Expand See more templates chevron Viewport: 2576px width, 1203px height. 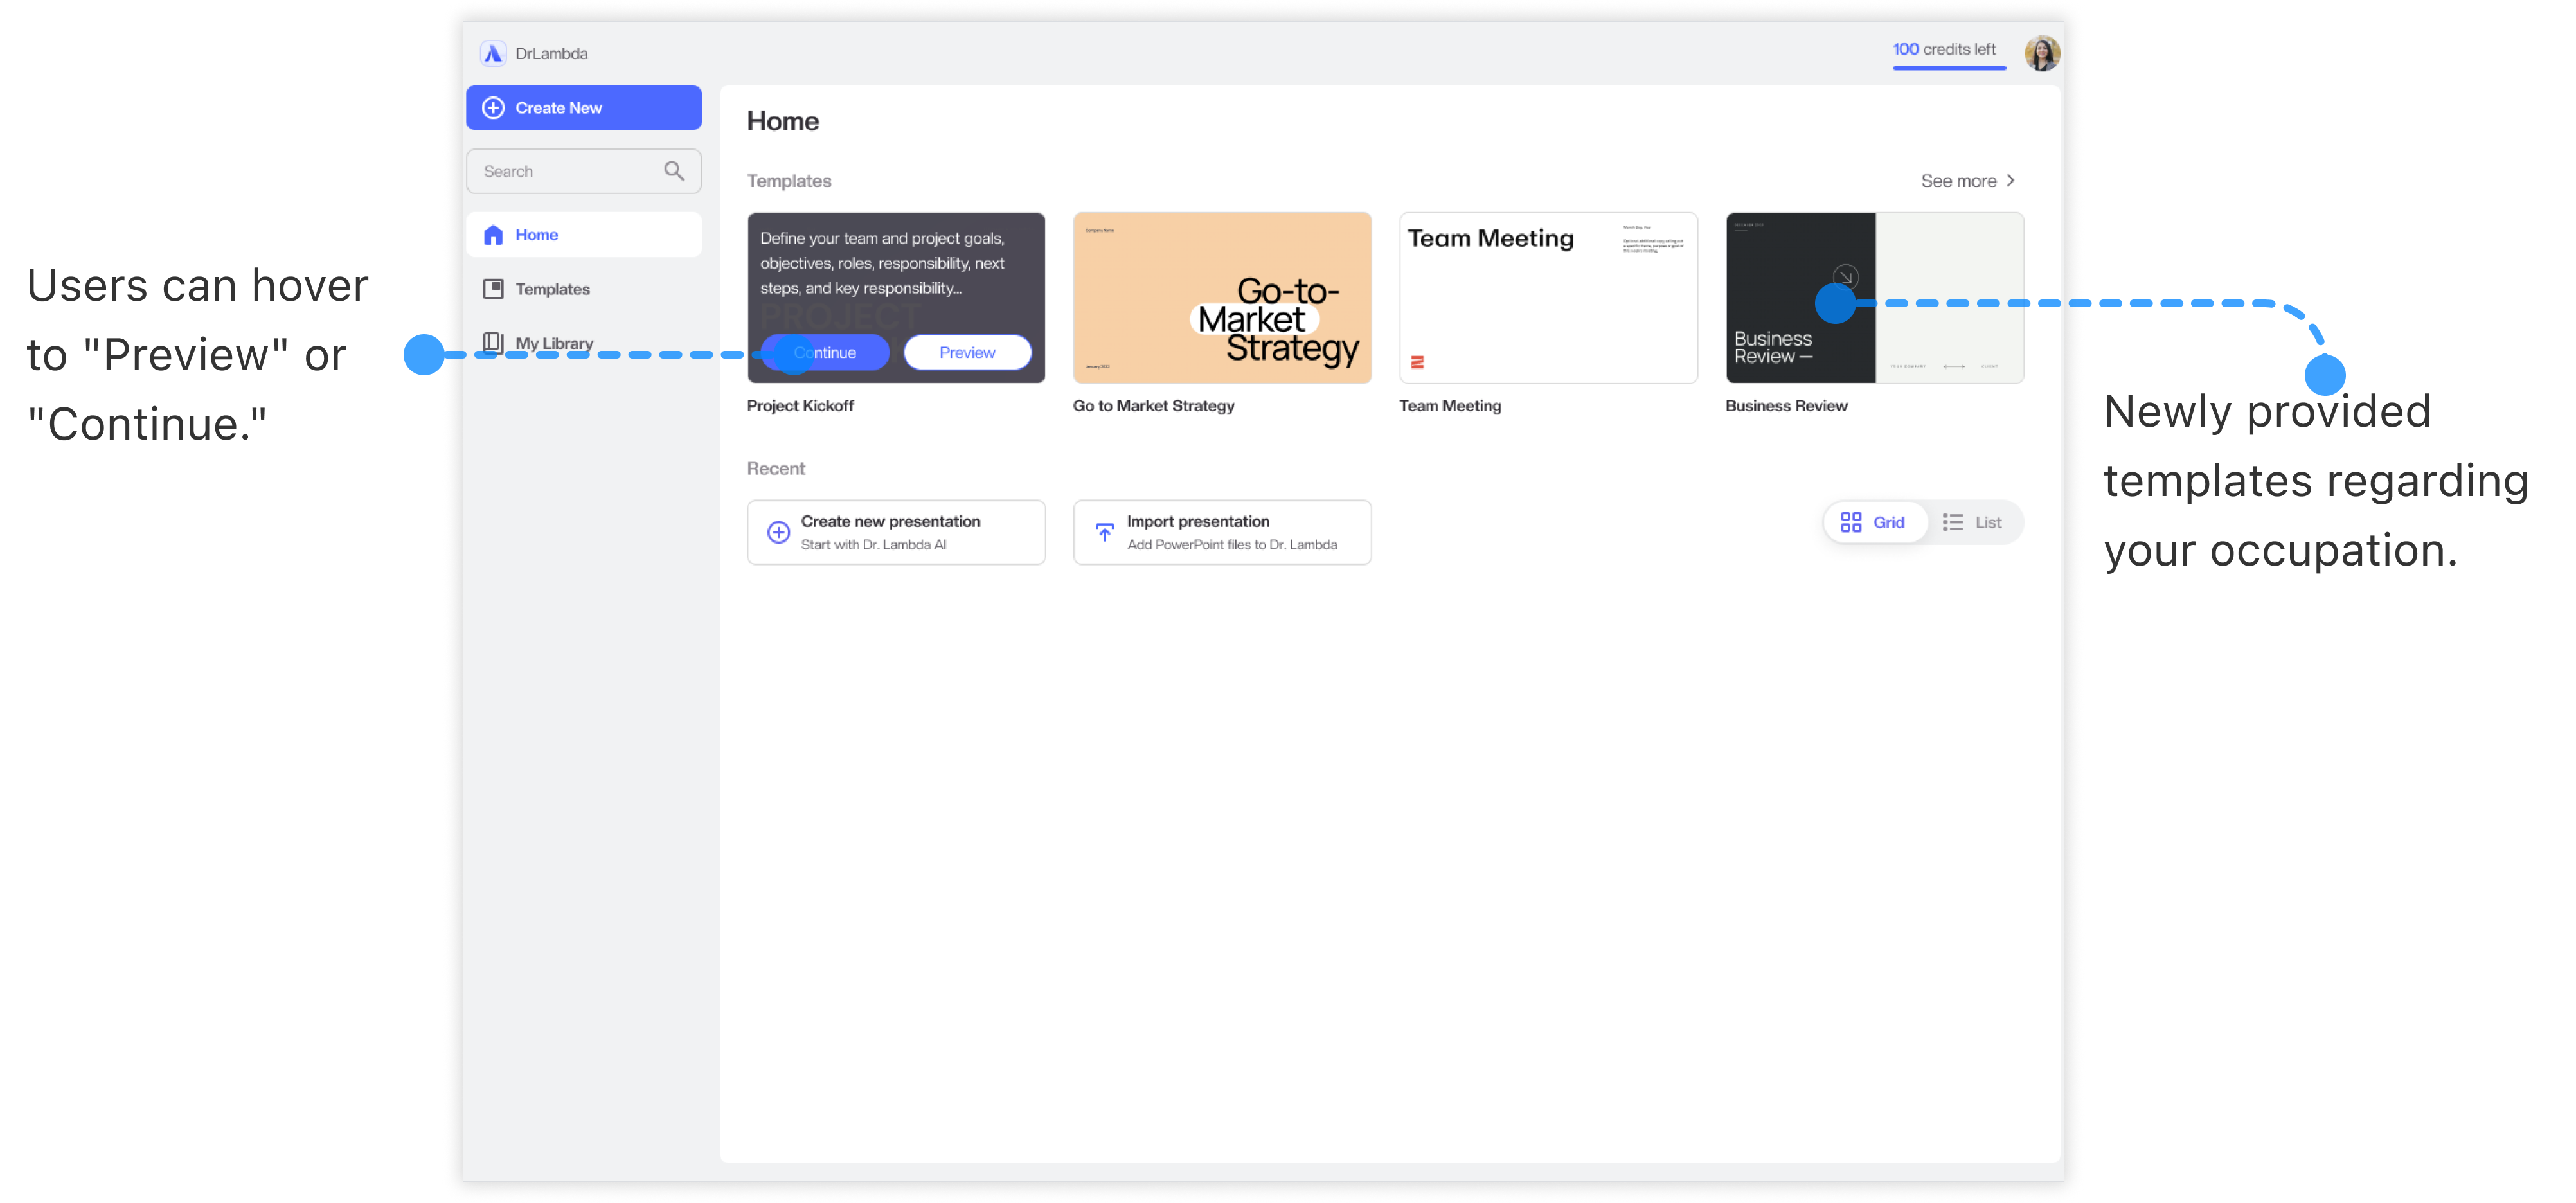2010,181
